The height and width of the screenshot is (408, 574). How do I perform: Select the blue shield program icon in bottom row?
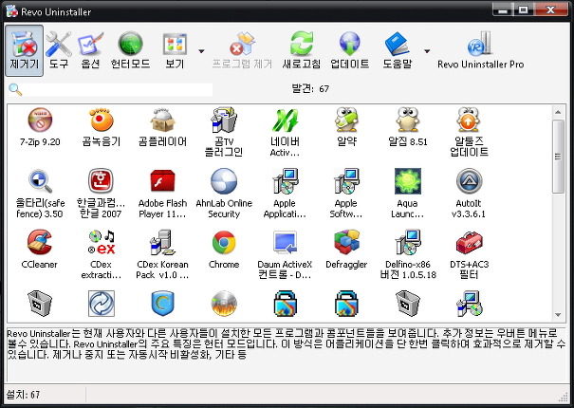162,304
